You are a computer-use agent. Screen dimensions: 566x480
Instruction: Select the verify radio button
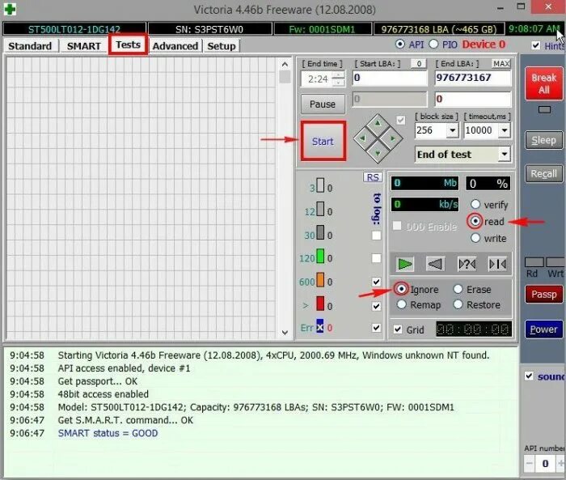point(475,204)
